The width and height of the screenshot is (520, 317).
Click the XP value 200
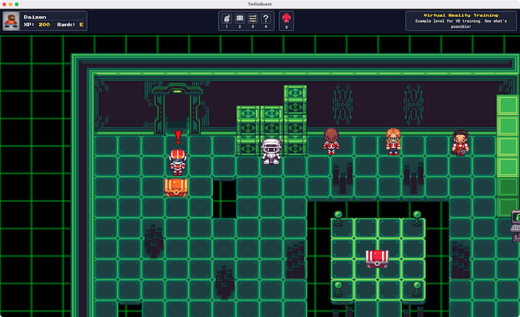[44, 25]
